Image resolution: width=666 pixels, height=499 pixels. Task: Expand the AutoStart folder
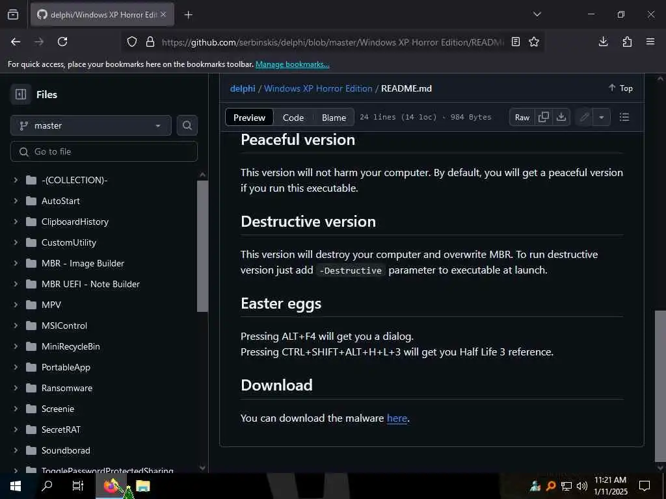click(x=16, y=201)
